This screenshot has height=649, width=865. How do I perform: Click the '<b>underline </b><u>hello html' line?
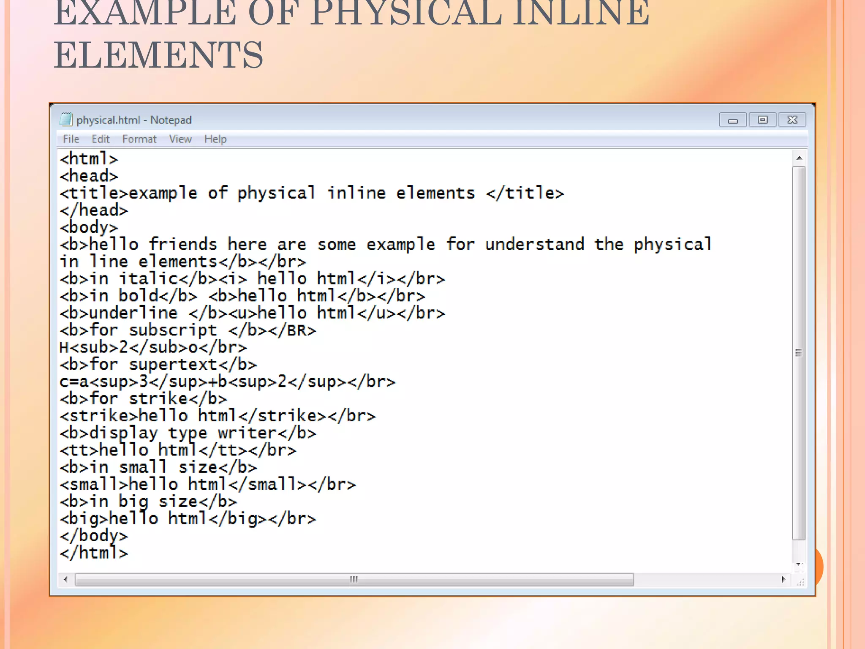click(252, 313)
